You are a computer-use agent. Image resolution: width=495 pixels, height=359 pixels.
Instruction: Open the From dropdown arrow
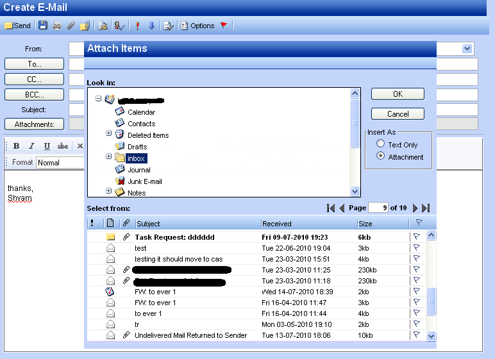pos(467,49)
